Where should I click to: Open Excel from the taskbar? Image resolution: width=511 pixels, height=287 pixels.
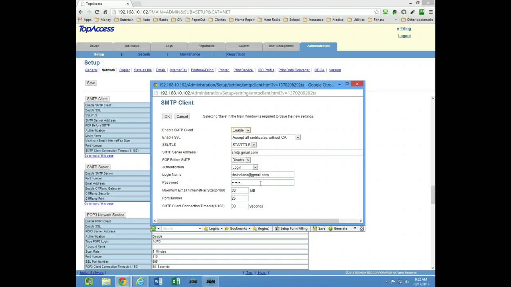pyautogui.click(x=176, y=281)
